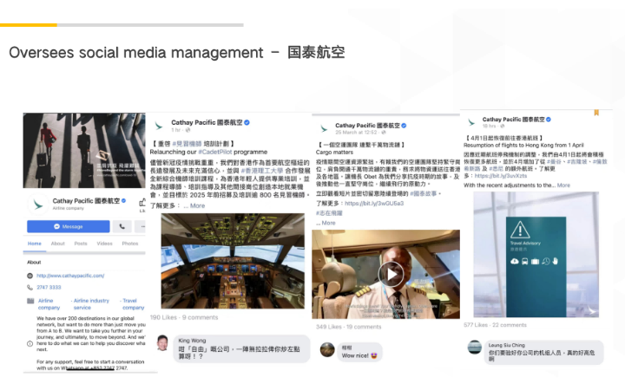Open the cathaypacific.com website link
The image size is (625, 390).
(x=70, y=276)
